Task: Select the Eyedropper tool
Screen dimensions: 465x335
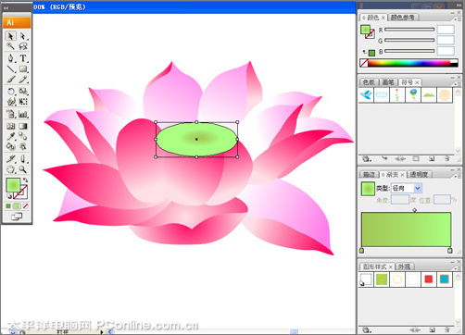Action: pos(10,136)
